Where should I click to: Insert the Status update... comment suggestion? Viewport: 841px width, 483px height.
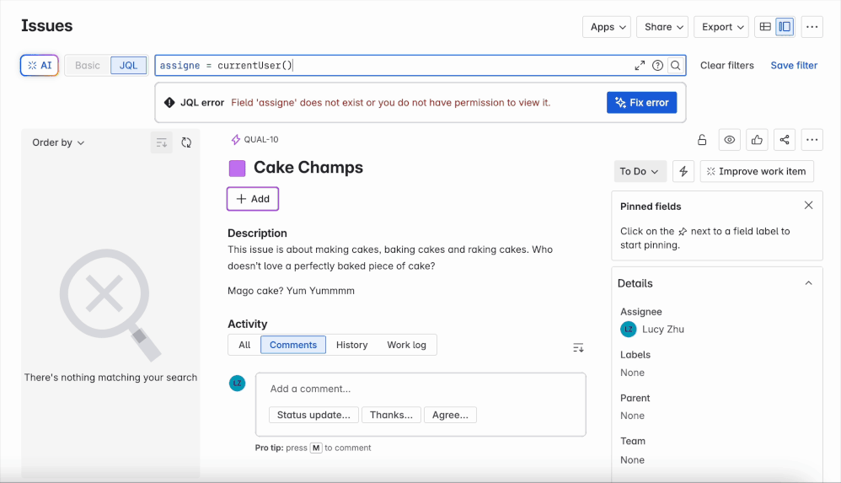[x=313, y=415]
